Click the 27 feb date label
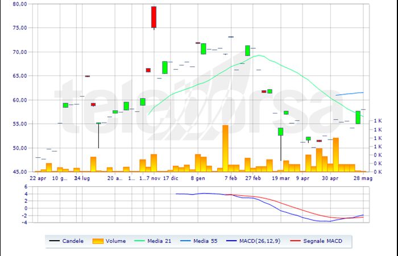398x256 pixels. [x=253, y=178]
